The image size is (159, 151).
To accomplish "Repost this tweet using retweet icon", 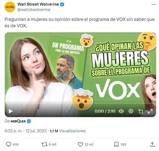I will (45, 144).
